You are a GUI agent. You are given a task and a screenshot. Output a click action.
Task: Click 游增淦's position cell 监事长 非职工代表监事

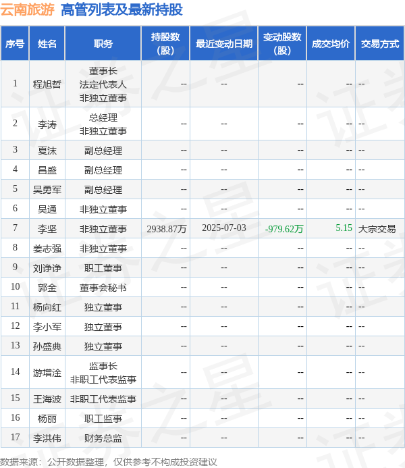tap(103, 373)
